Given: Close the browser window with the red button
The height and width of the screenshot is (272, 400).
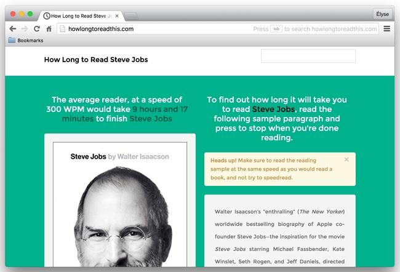Looking at the screenshot, I should click(13, 14).
